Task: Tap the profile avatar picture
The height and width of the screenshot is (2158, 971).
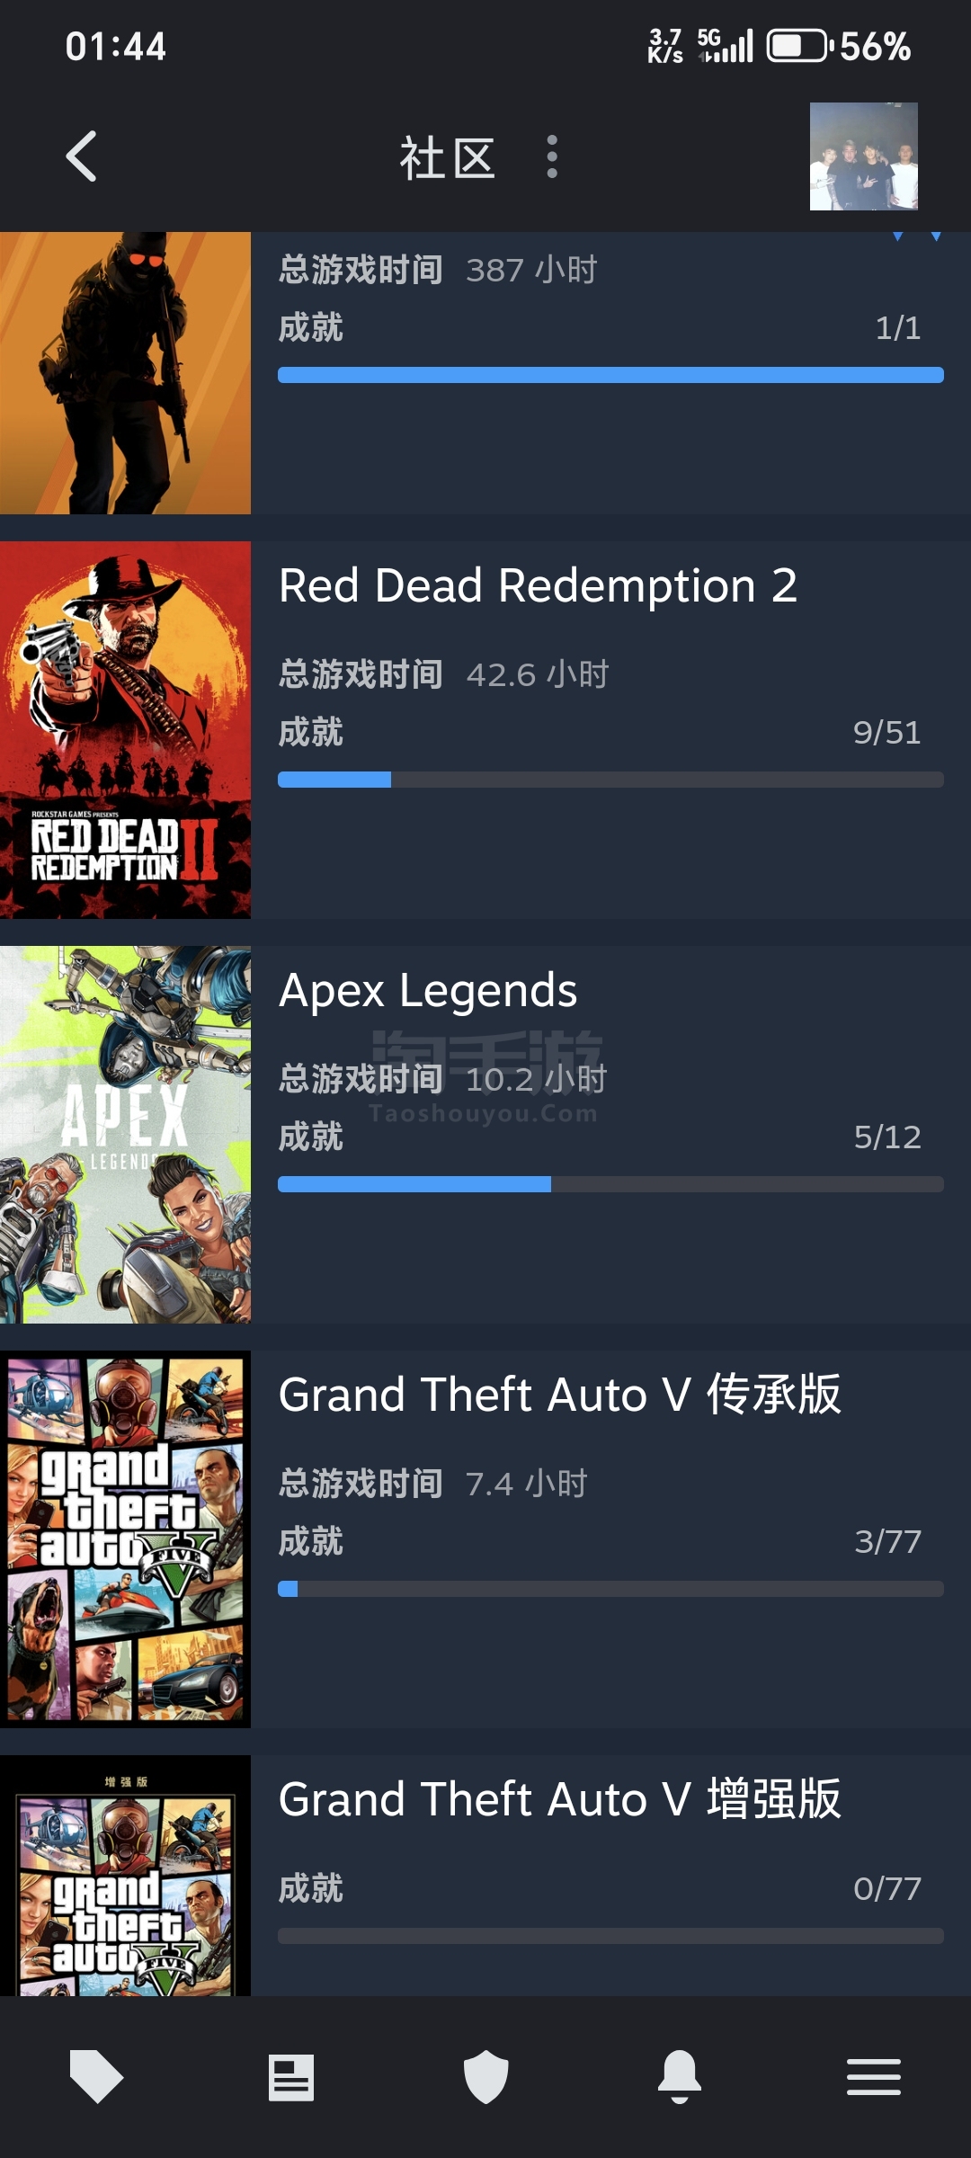Action: [x=863, y=156]
